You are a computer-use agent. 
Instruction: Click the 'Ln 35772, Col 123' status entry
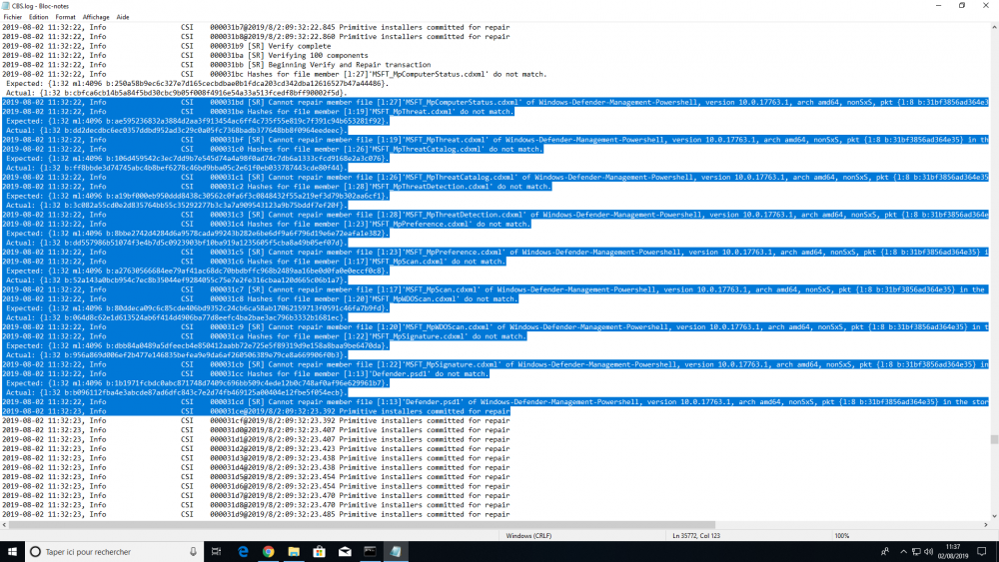(696, 536)
